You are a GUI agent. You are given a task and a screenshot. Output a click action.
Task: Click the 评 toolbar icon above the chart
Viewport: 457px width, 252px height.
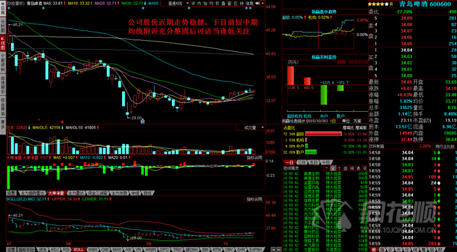click(193, 3)
